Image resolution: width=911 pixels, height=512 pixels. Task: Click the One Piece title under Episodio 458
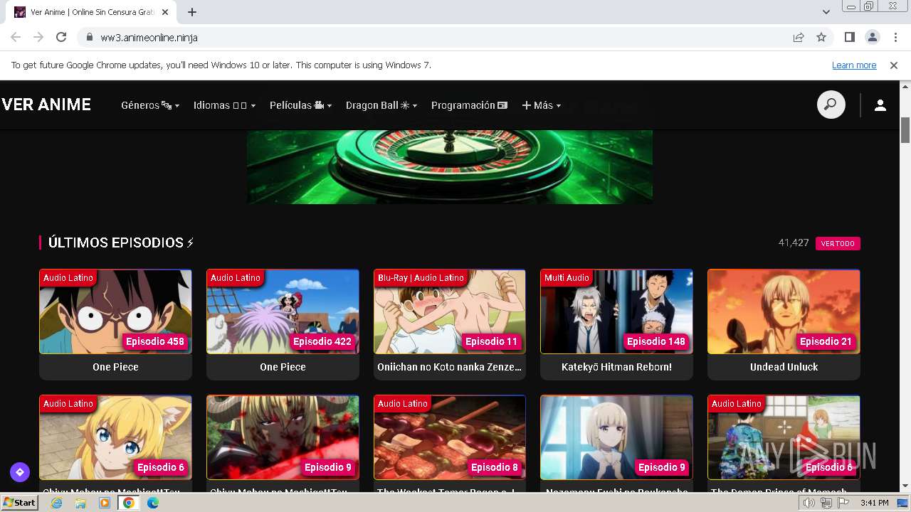click(115, 367)
